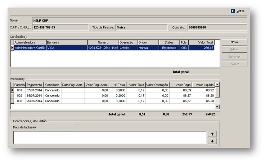Click the Nome field HELP CNP
The height and width of the screenshot is (163, 265).
[140, 21]
